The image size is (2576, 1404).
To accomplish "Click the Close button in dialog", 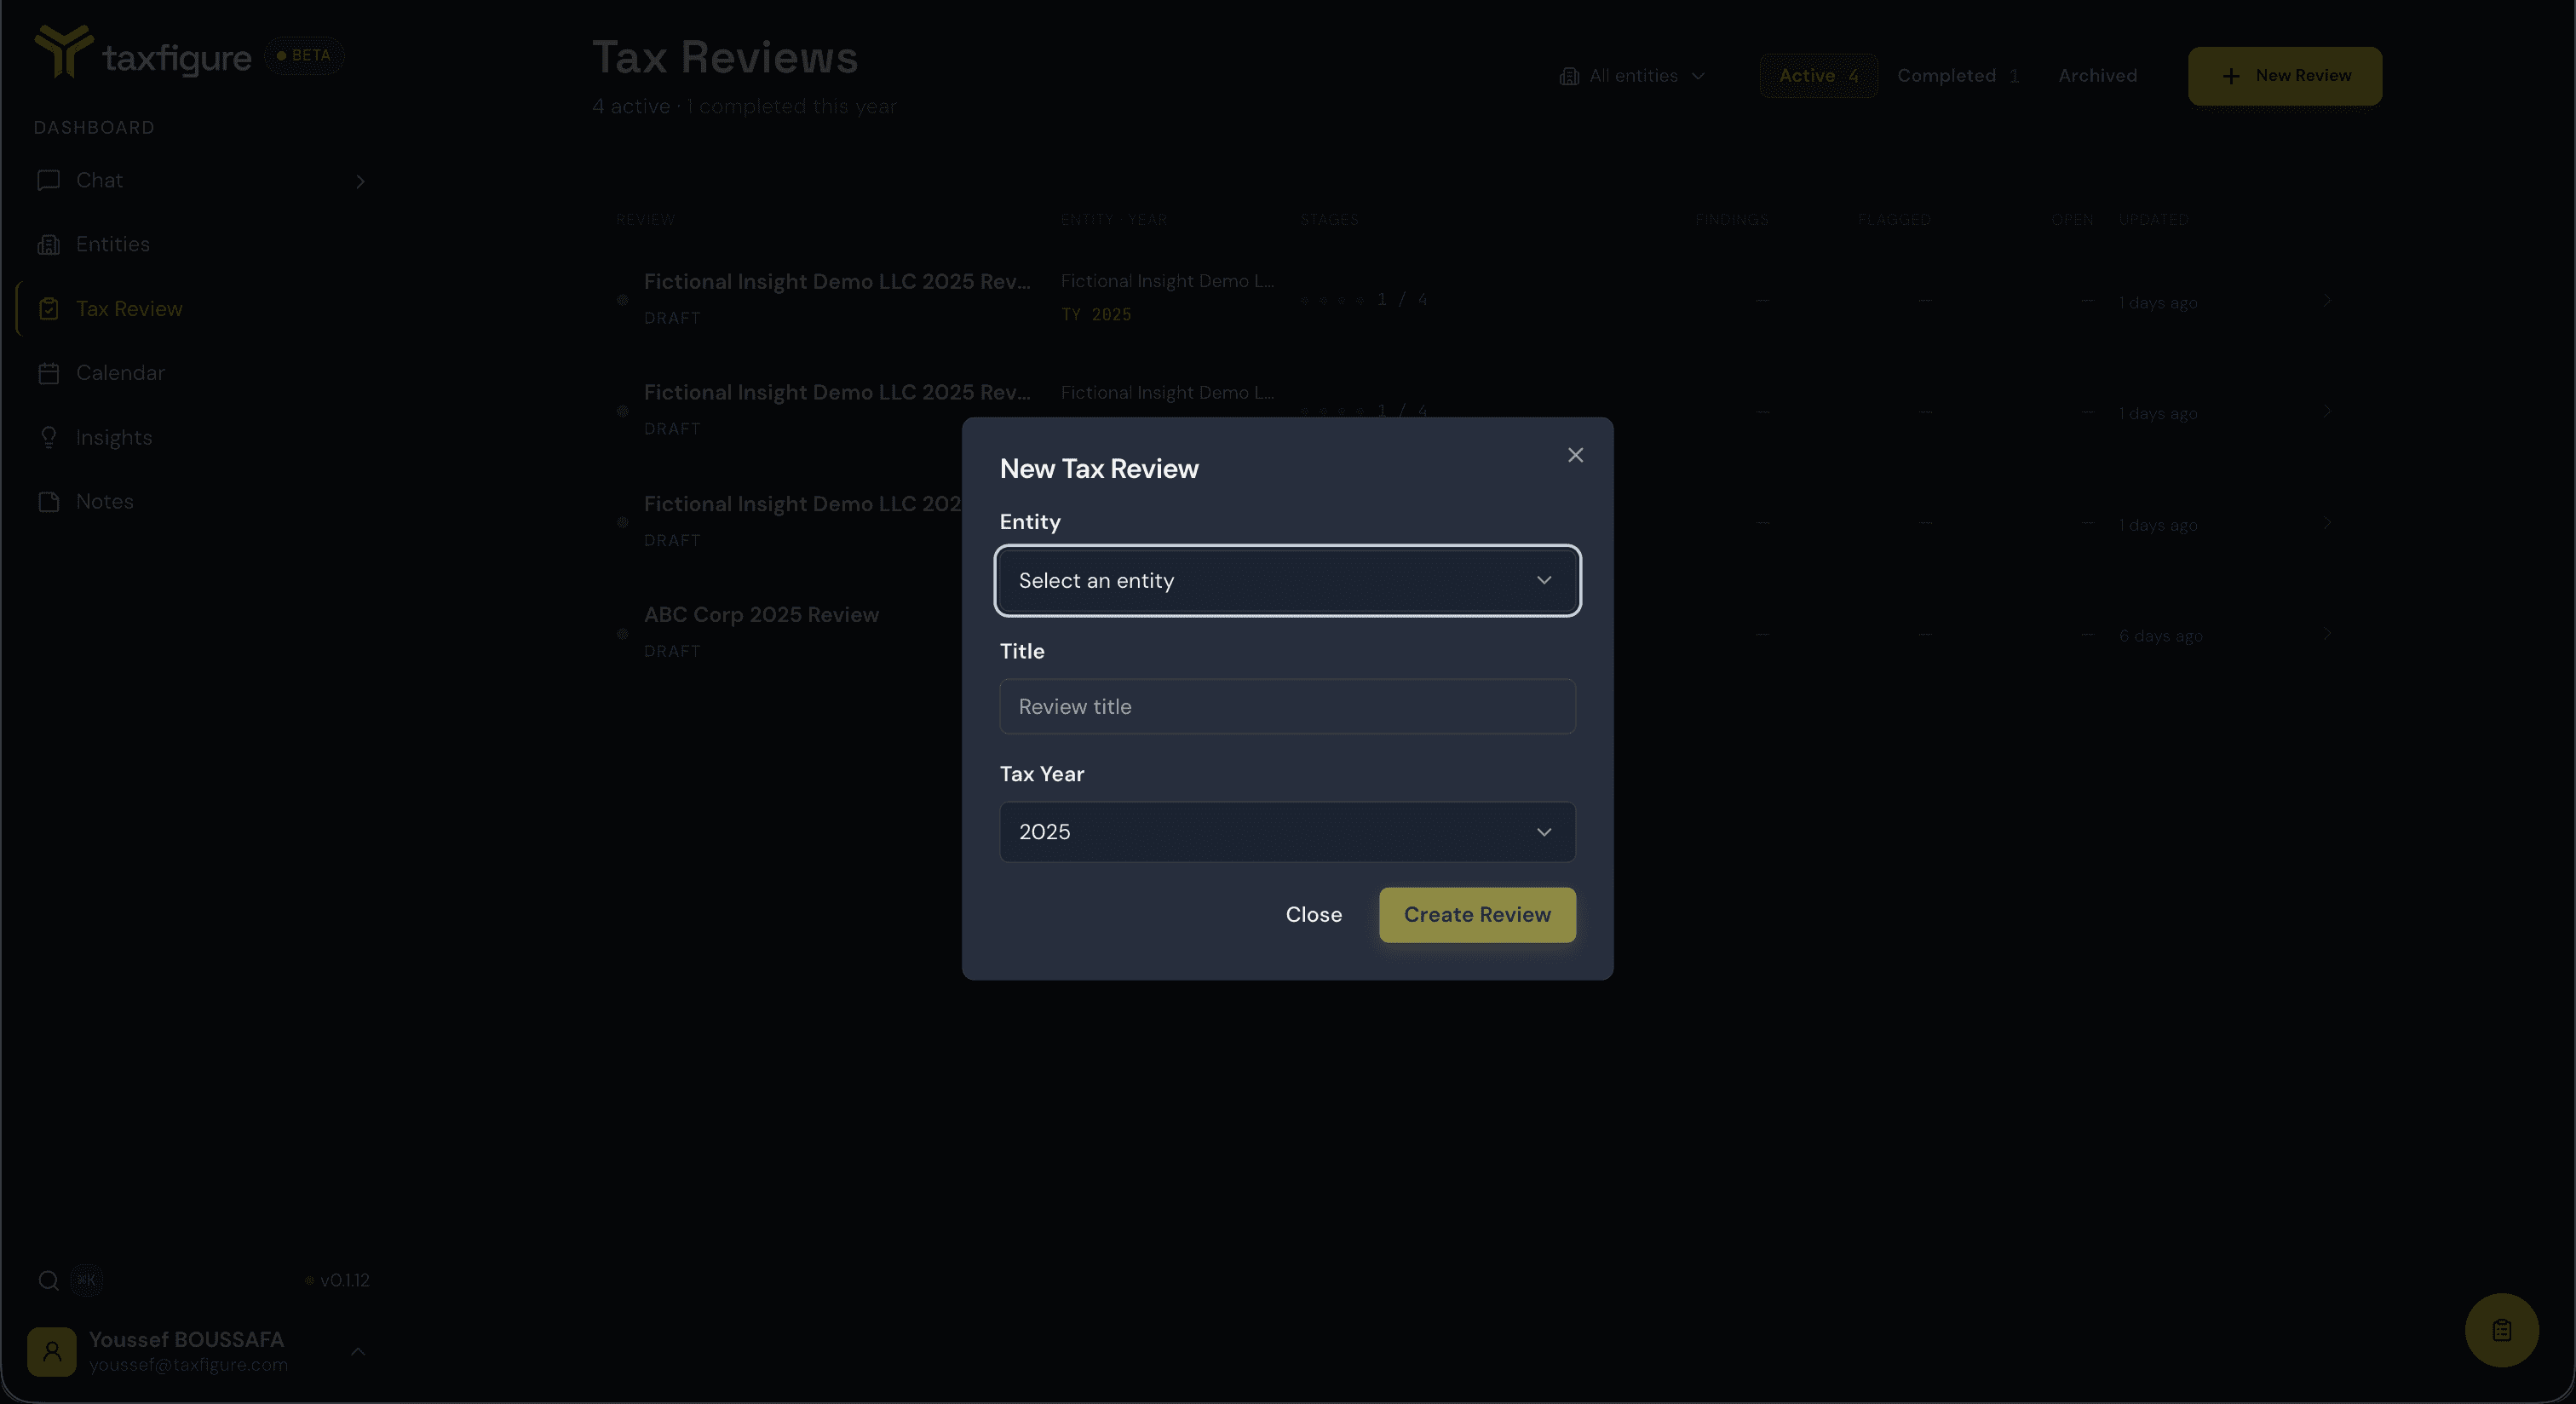I will click(1313, 914).
